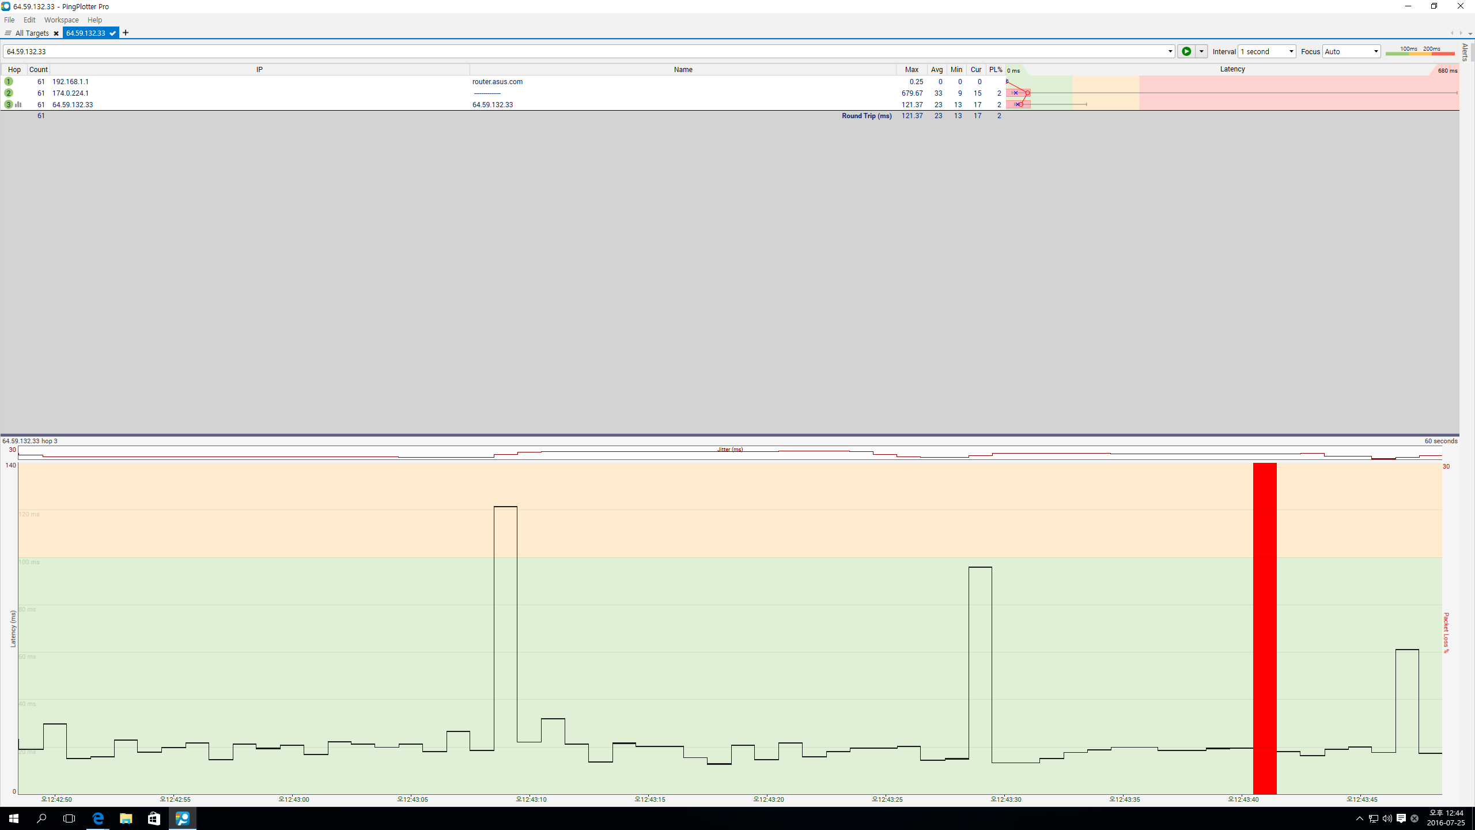This screenshot has width=1475, height=830.
Task: Open File Explorer from the taskbar
Action: pyautogui.click(x=126, y=818)
